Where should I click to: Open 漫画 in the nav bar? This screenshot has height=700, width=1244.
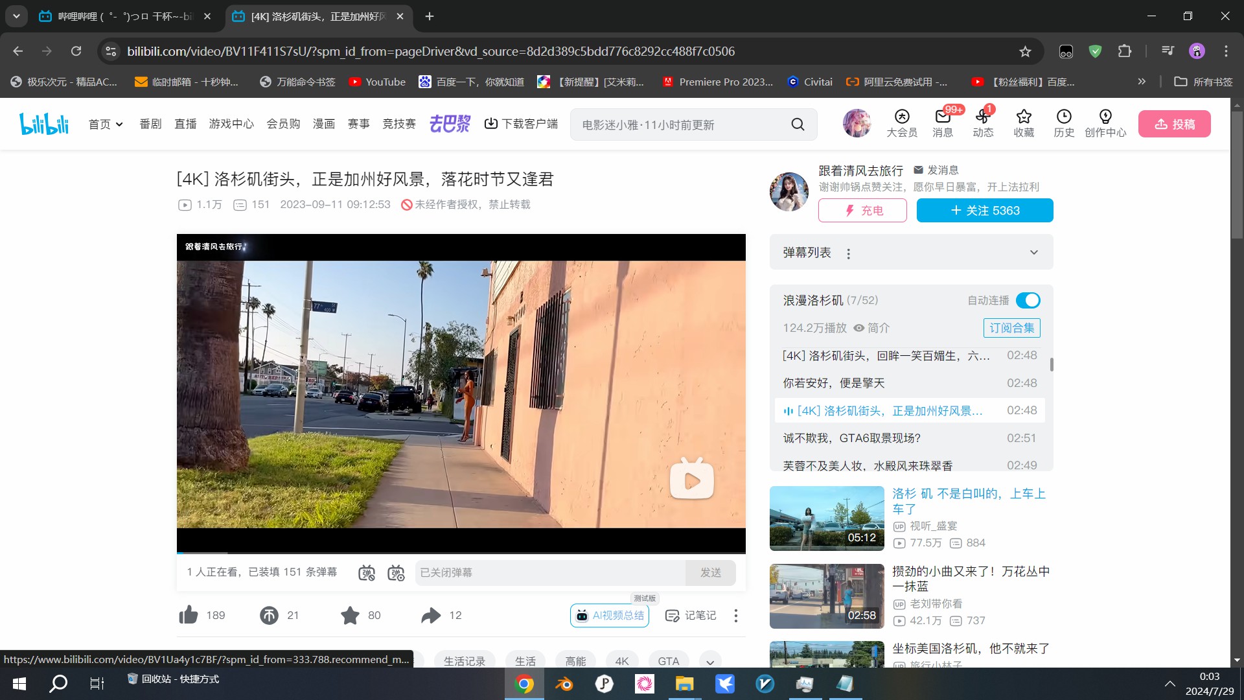point(323,124)
